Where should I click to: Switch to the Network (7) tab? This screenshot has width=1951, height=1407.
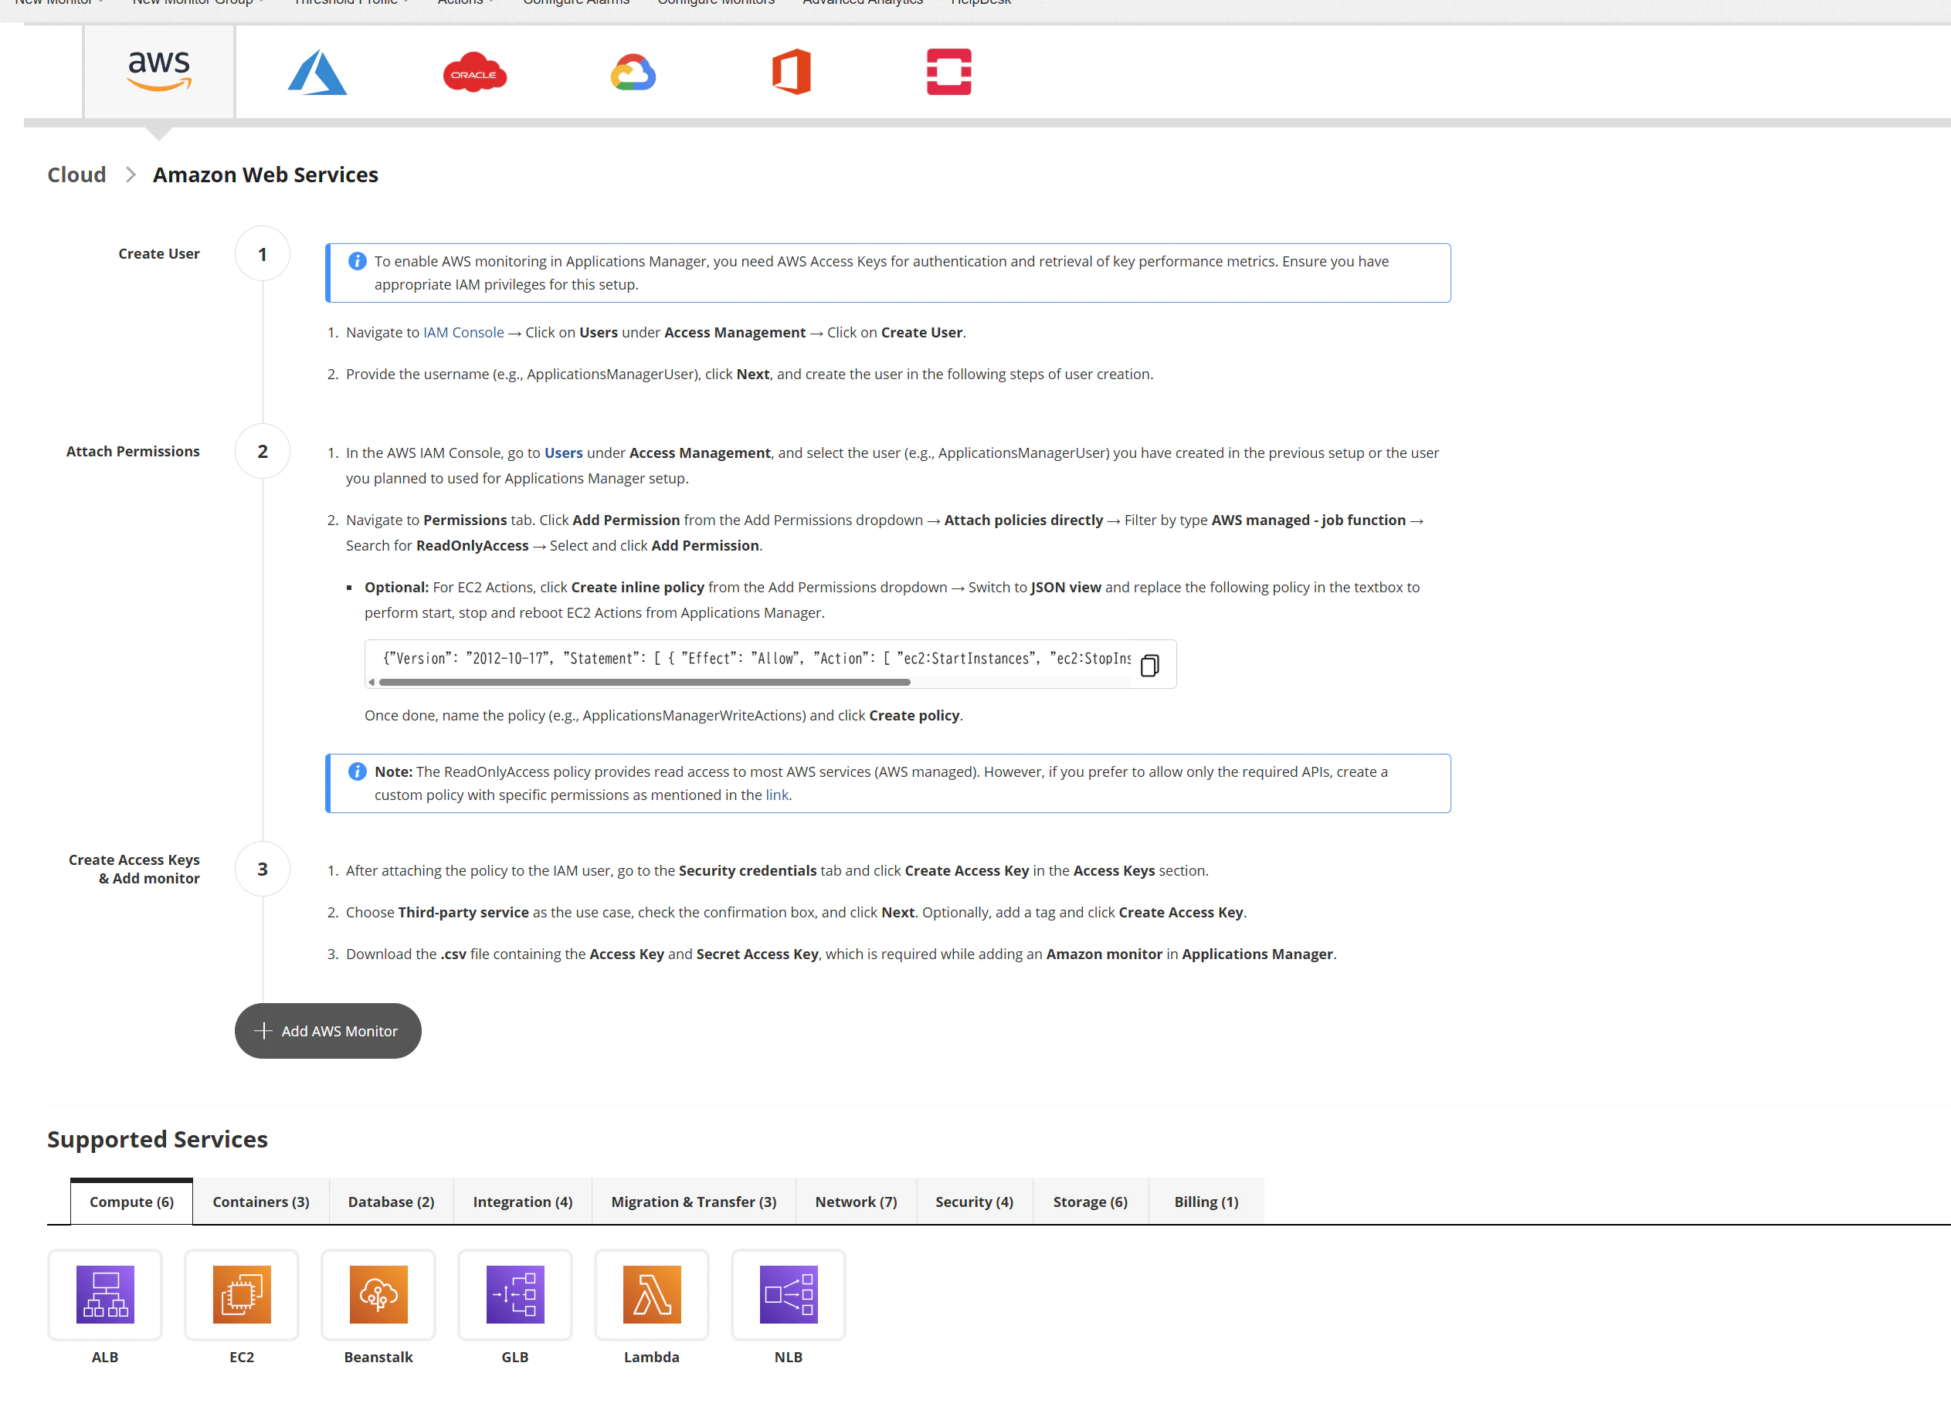(x=856, y=1202)
